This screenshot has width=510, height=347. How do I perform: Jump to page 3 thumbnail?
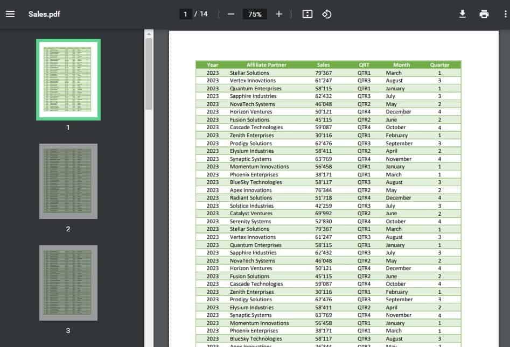pos(68,283)
